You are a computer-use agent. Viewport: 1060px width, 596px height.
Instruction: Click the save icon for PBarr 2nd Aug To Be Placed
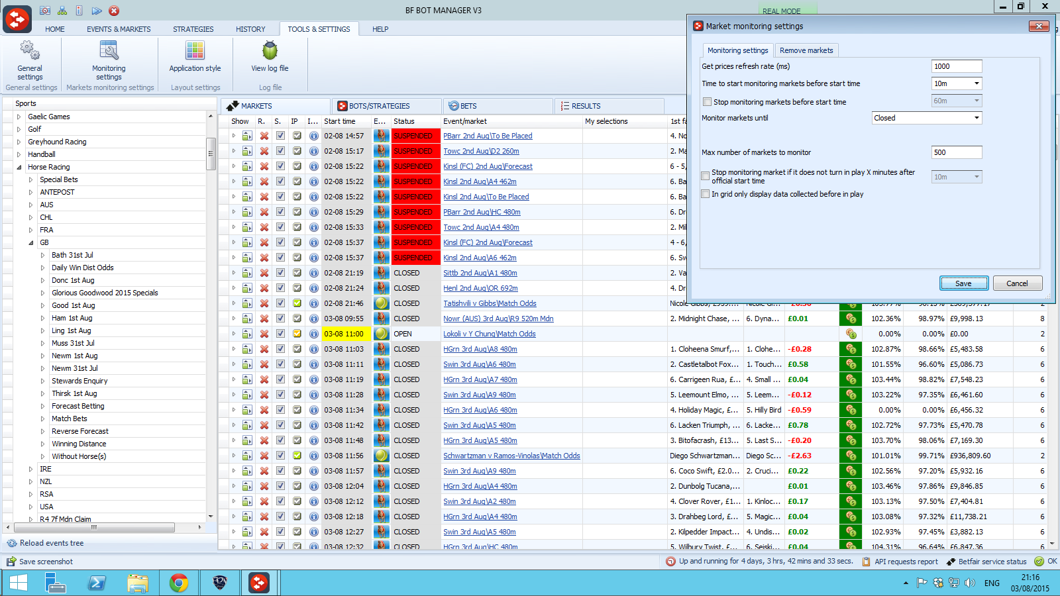point(247,136)
